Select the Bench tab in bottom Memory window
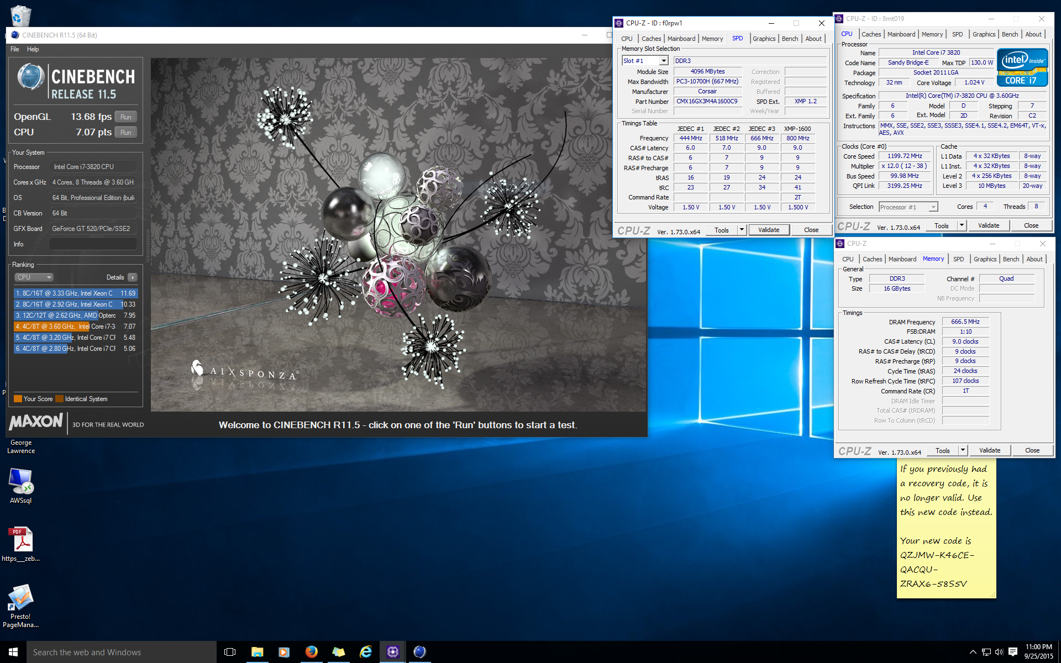This screenshot has height=663, width=1061. pyautogui.click(x=1011, y=259)
